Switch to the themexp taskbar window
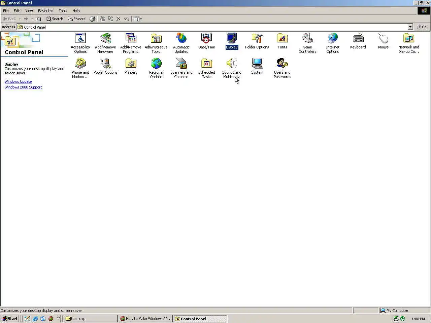Screen dimensions: 431x323 coord(91,319)
